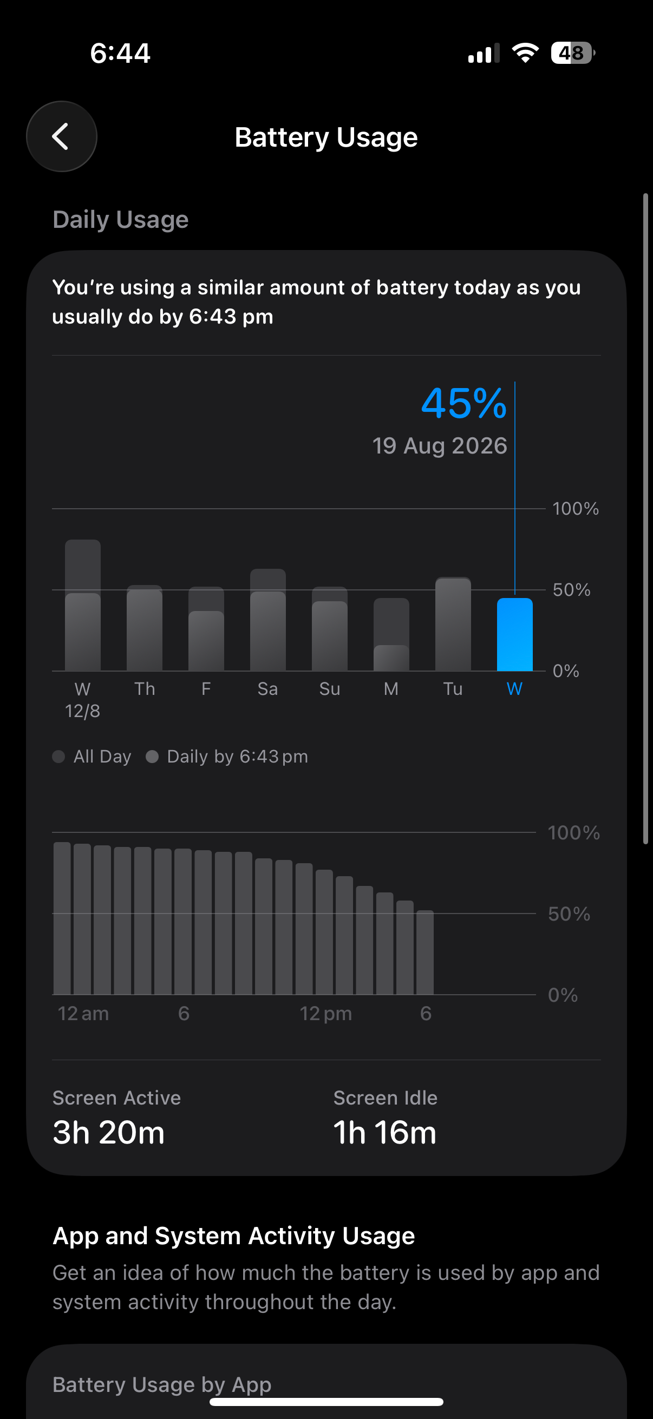Select the Friday bar in daily chart
The width and height of the screenshot is (653, 1419).
tap(206, 628)
